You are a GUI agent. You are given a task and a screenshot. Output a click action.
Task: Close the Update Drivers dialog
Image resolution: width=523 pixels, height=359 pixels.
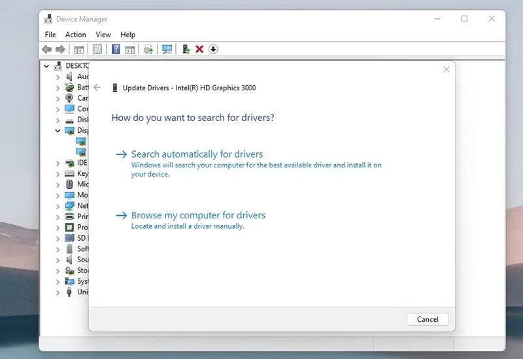447,69
